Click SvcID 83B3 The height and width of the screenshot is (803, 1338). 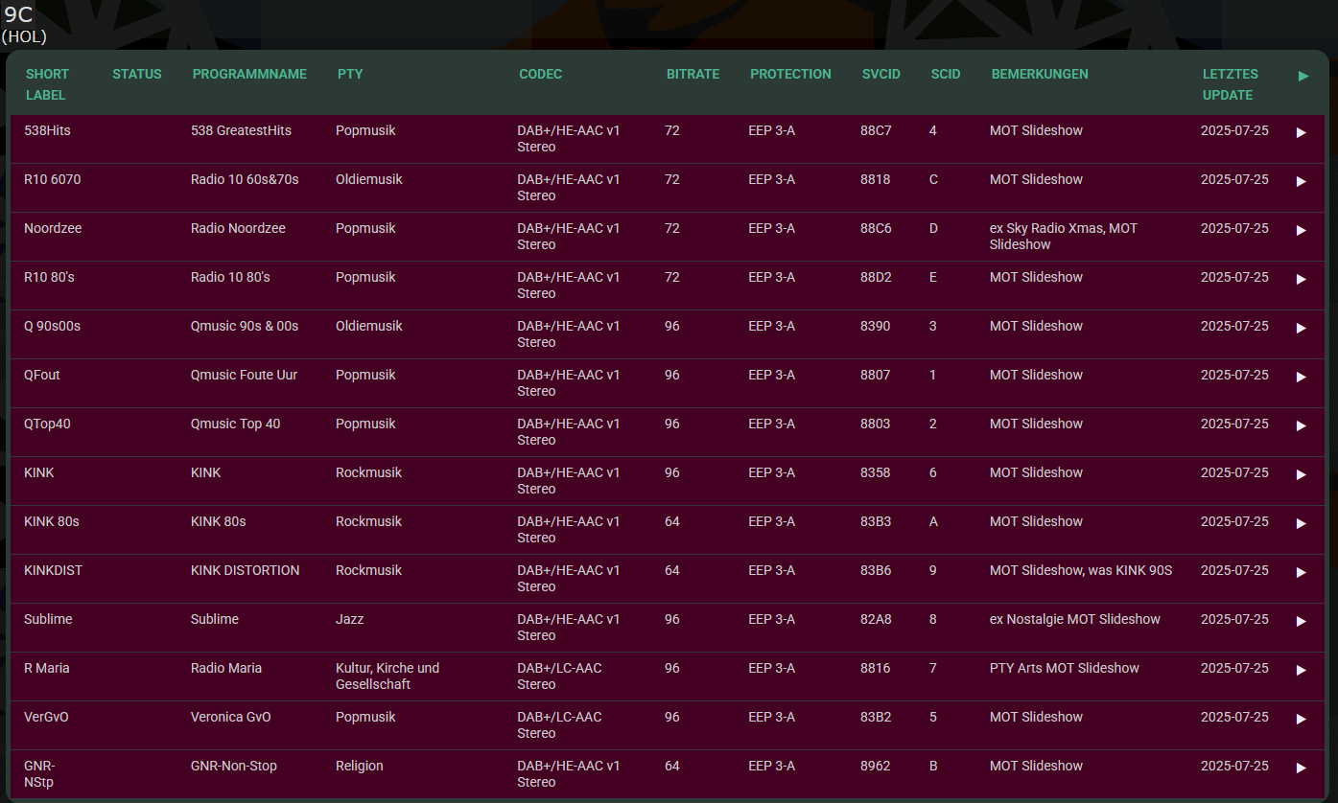click(x=876, y=521)
